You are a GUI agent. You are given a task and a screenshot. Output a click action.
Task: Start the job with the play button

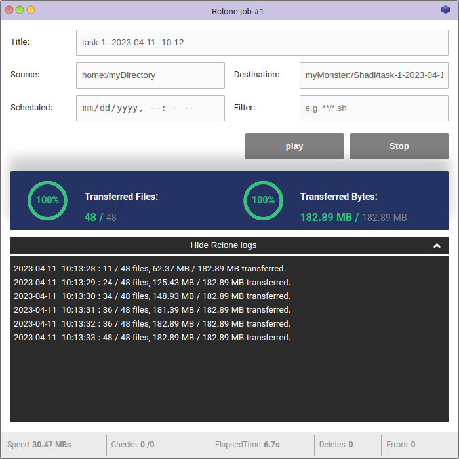pyautogui.click(x=294, y=146)
